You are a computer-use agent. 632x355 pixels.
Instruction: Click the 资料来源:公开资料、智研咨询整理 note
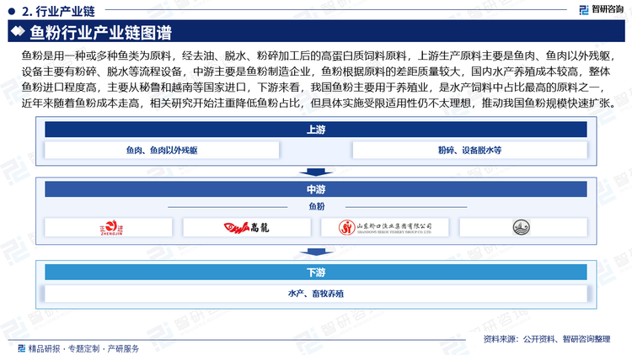547,339
